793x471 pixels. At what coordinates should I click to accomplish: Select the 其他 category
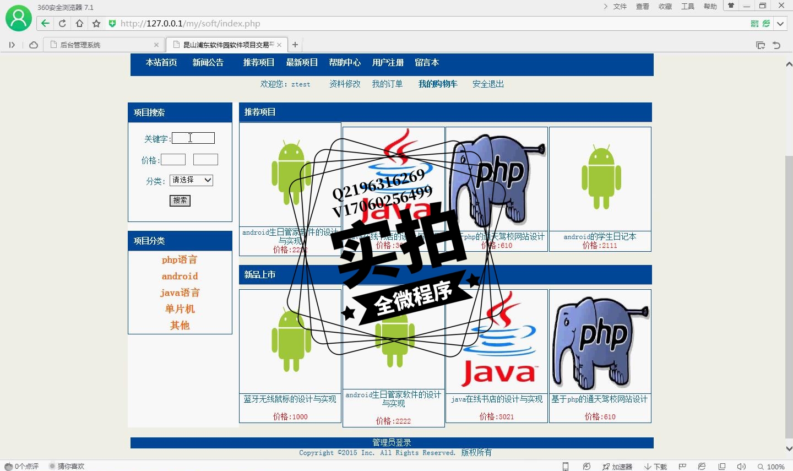tap(180, 326)
